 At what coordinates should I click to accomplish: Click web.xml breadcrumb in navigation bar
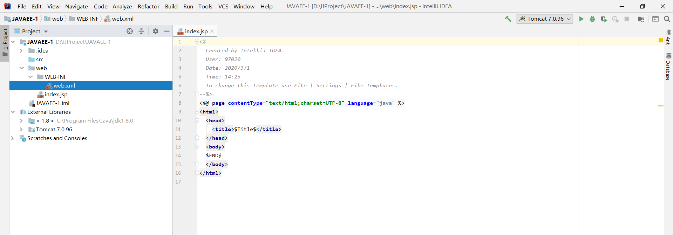(119, 19)
